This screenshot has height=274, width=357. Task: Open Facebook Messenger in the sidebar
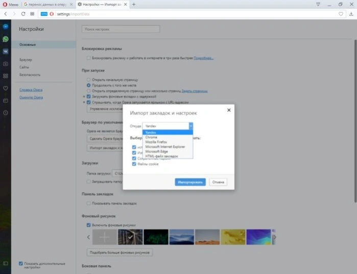click(6, 27)
